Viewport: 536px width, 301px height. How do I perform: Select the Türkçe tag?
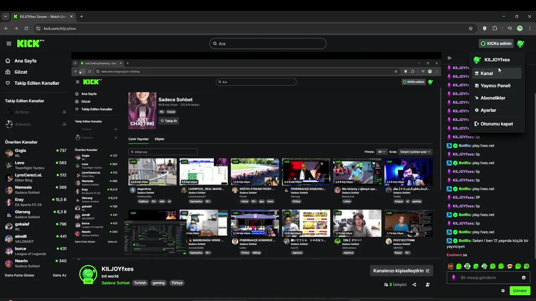pos(177,283)
